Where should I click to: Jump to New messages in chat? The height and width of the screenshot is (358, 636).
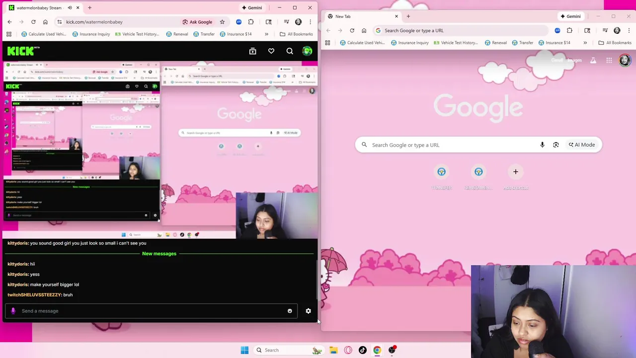click(159, 254)
